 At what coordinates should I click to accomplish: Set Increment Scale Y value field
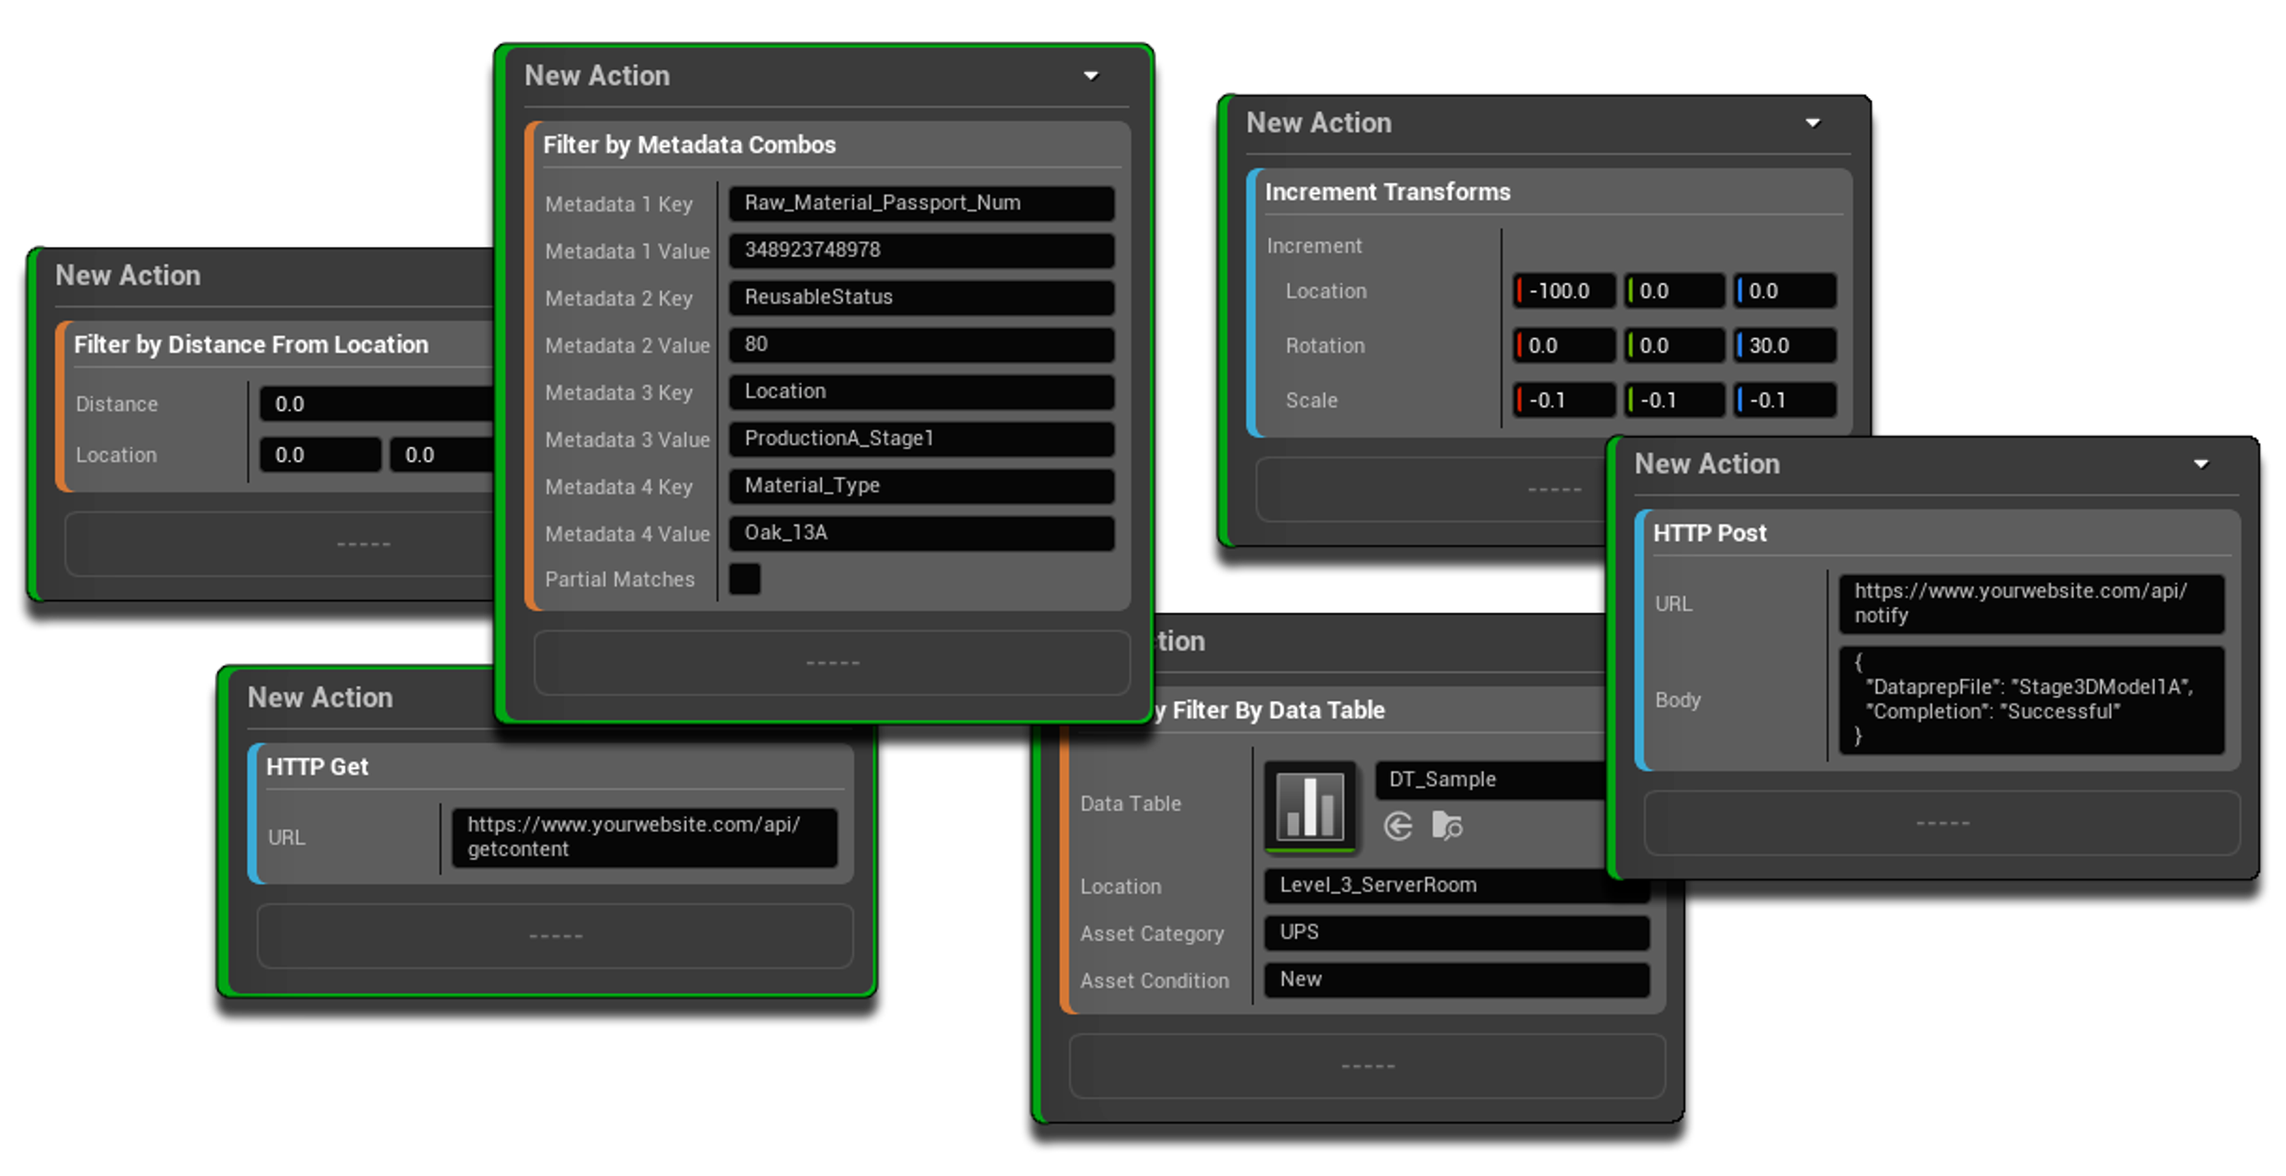(1674, 400)
